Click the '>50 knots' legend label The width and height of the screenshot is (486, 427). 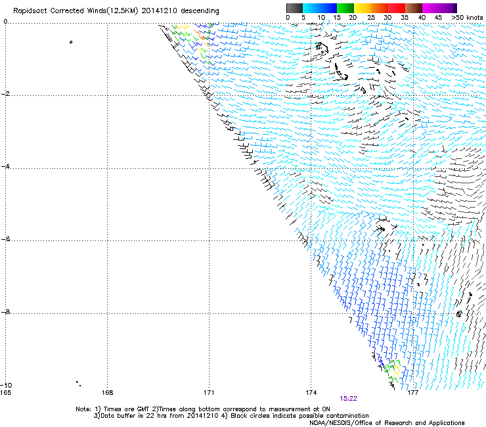tap(467, 18)
